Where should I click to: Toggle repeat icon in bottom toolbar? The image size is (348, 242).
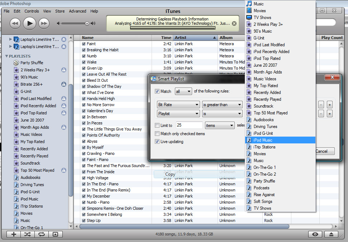pyautogui.click(x=42, y=234)
